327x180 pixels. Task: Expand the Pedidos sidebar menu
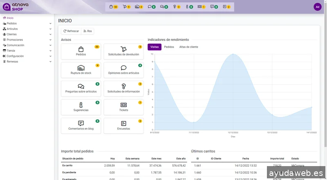click(x=27, y=23)
